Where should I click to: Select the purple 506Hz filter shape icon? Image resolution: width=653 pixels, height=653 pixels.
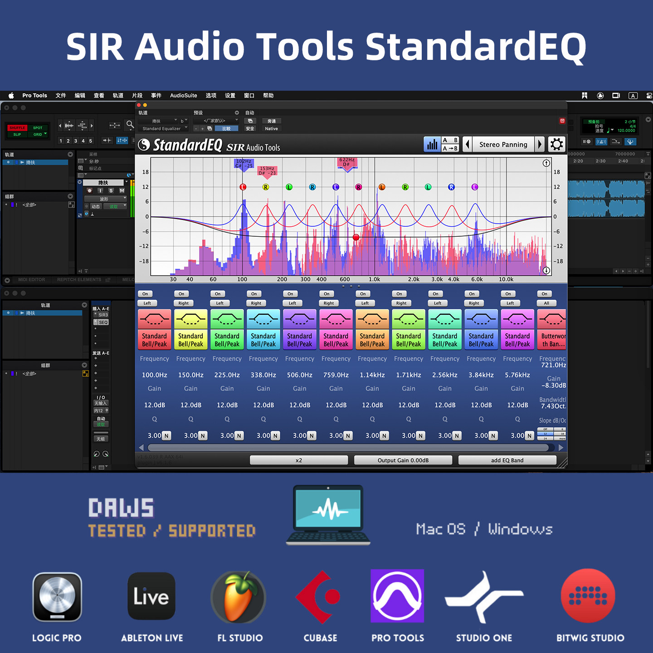300,320
